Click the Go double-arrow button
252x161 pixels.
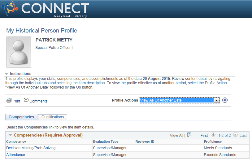225,100
